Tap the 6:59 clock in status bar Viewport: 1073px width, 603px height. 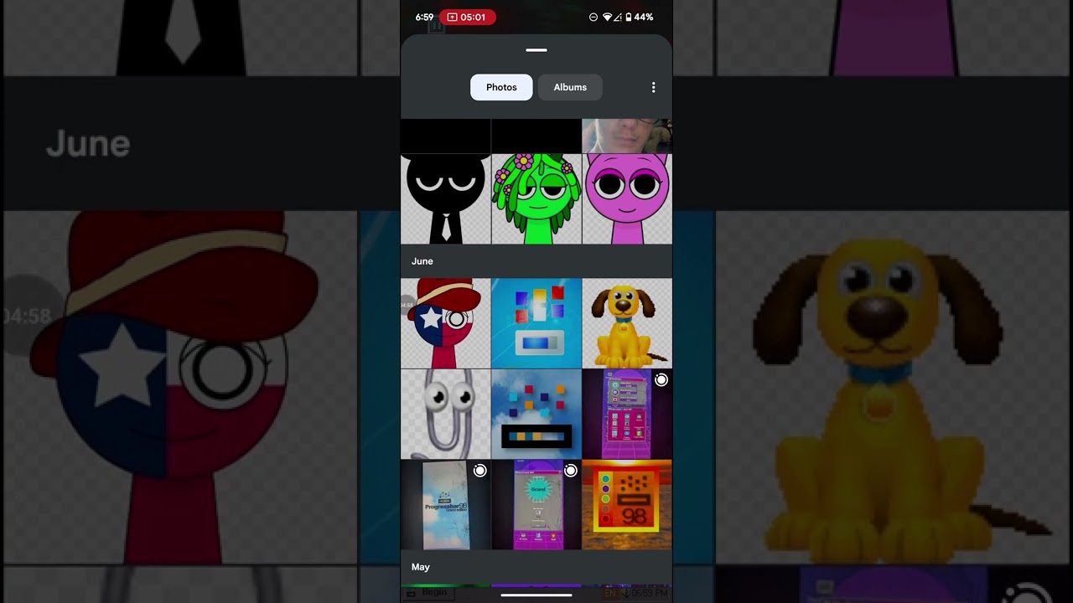[x=424, y=17]
